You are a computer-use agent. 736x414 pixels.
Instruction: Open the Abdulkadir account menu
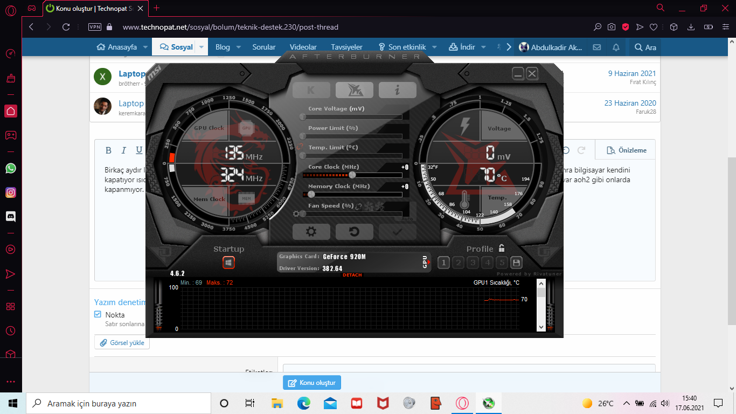550,47
